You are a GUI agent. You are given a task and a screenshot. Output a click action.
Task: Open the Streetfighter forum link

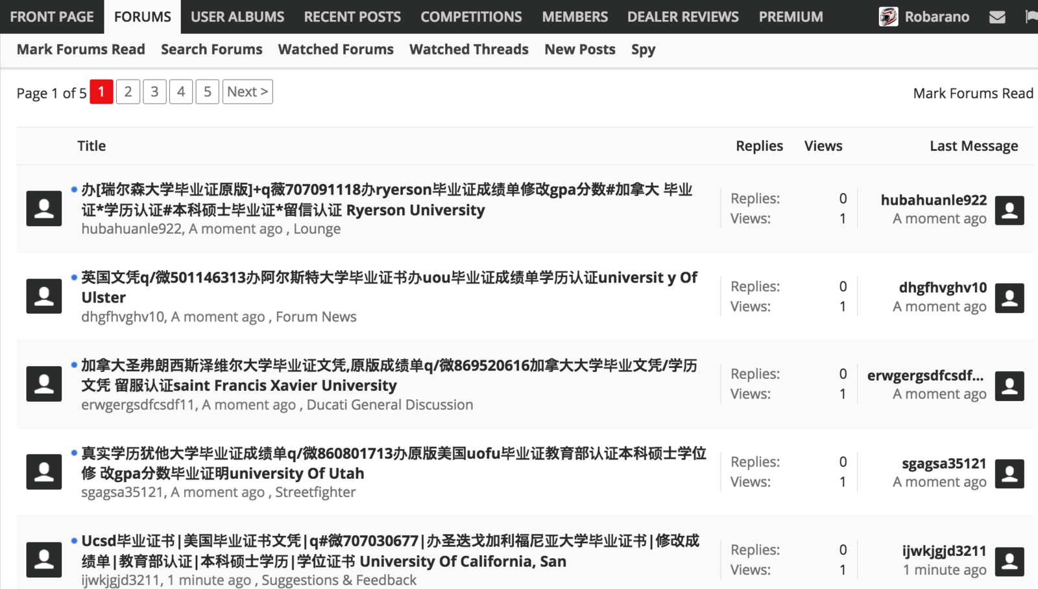[x=315, y=492]
